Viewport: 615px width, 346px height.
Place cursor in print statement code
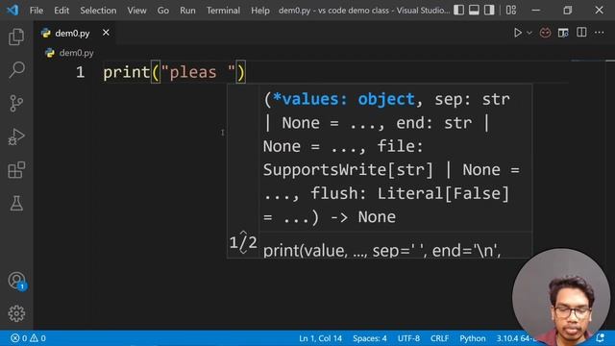point(174,72)
